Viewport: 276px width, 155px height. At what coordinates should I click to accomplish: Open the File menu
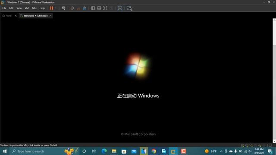[x=4, y=8]
